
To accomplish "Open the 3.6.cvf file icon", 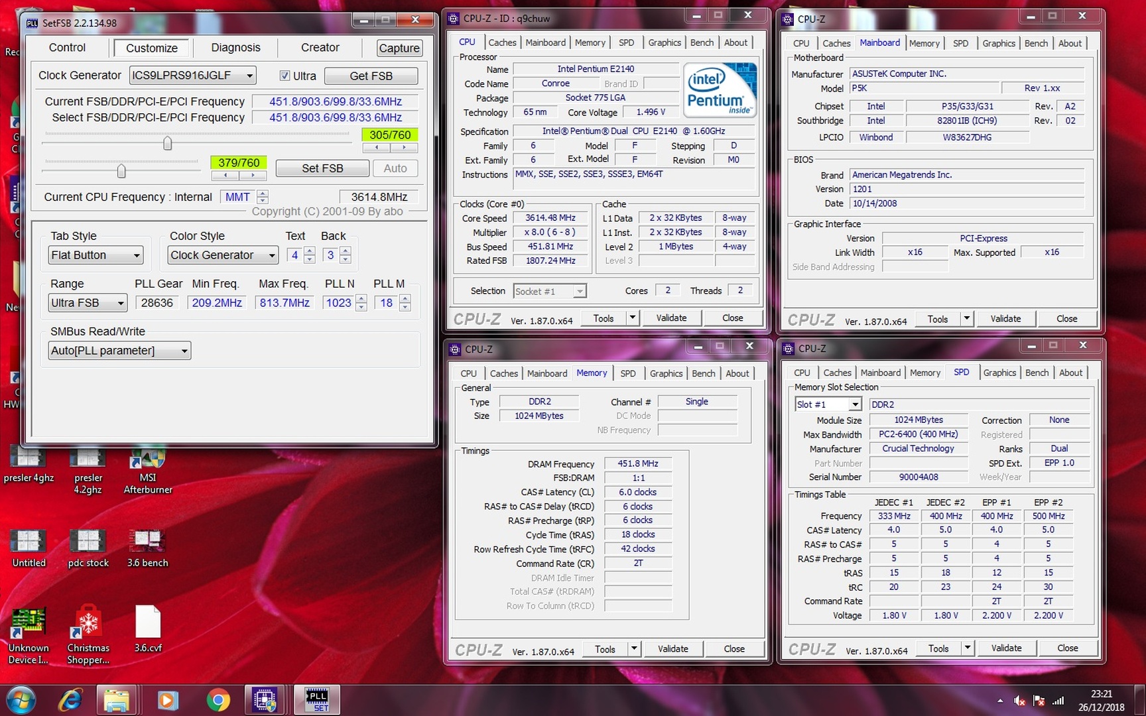I will pos(148,629).
